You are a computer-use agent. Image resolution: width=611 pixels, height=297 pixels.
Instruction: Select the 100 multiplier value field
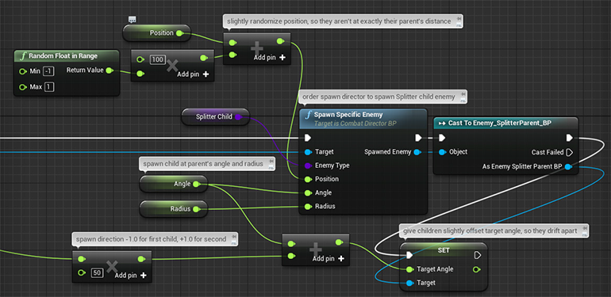(x=158, y=60)
